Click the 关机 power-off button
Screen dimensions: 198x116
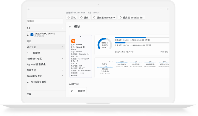tap(71, 18)
